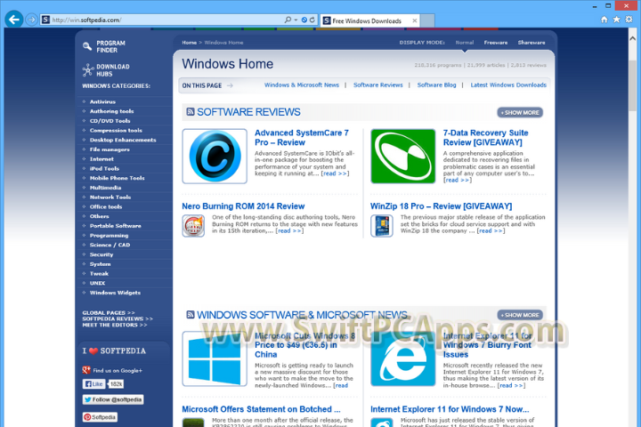641x427 pixels.
Task: Open WinZip 18 Pro Review GIVEAWAY title
Action: click(441, 206)
